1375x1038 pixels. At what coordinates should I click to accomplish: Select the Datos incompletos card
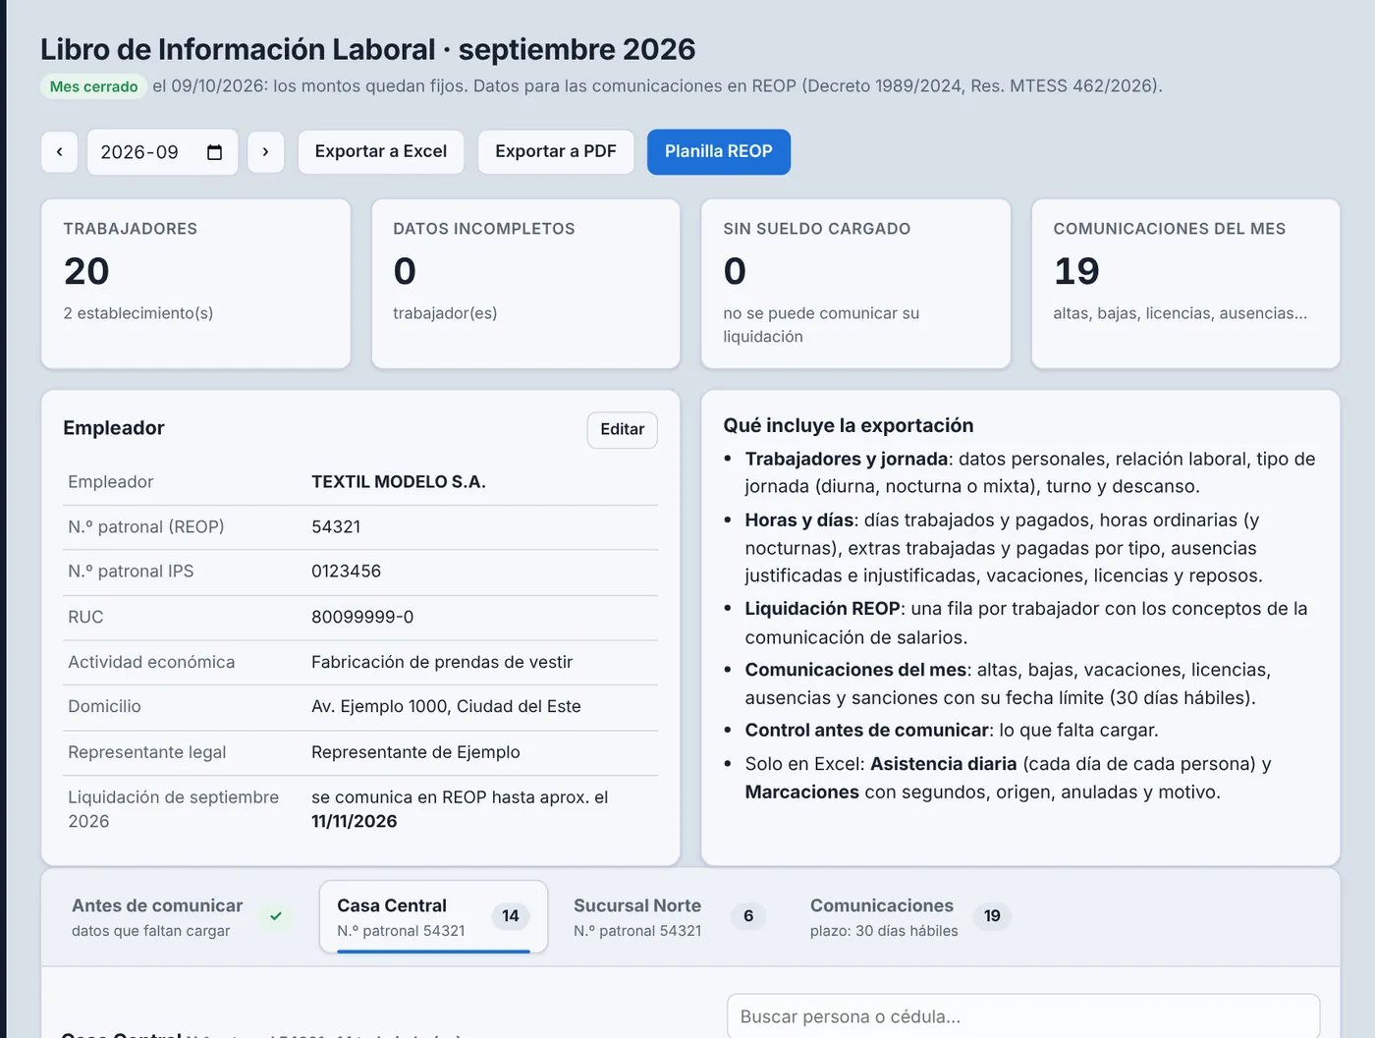pyautogui.click(x=525, y=284)
